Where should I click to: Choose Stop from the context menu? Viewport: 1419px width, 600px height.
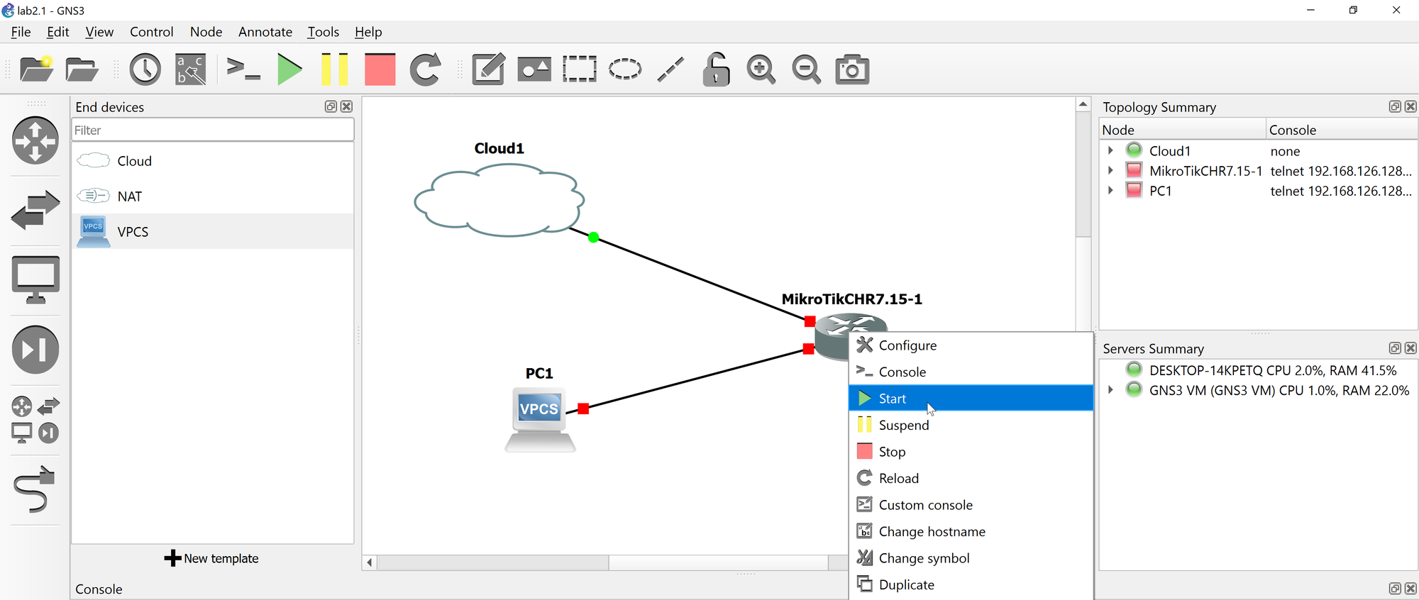(971, 452)
